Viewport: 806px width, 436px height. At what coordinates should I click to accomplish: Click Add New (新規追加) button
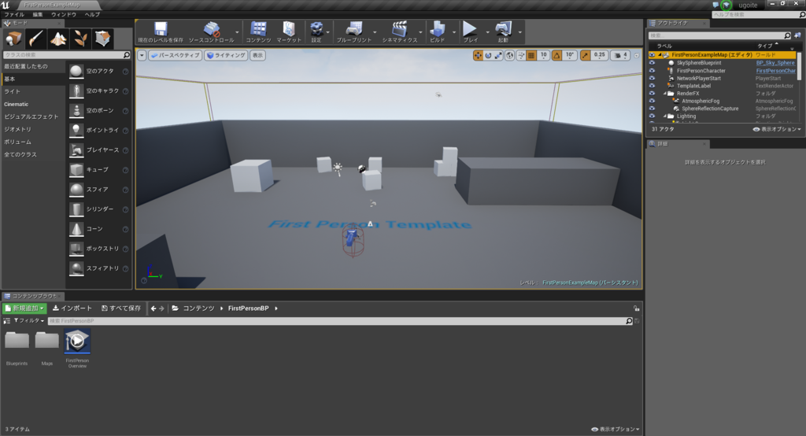click(x=24, y=309)
